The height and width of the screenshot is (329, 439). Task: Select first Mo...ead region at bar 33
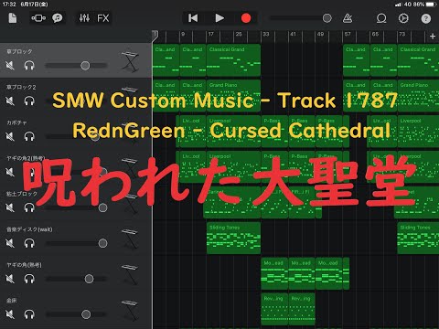point(274,273)
